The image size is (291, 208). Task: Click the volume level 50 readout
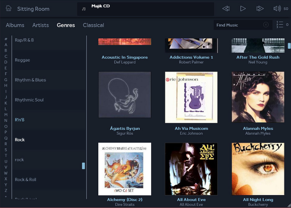tap(286, 9)
